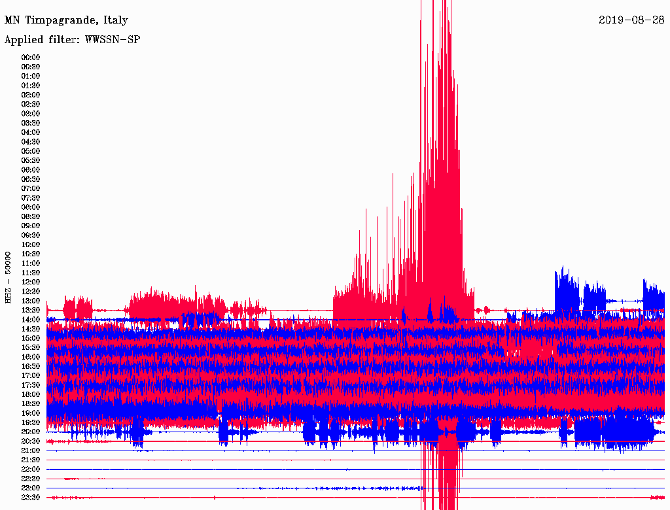
Task: Pick the 04:30 time label
Action: coord(31,142)
